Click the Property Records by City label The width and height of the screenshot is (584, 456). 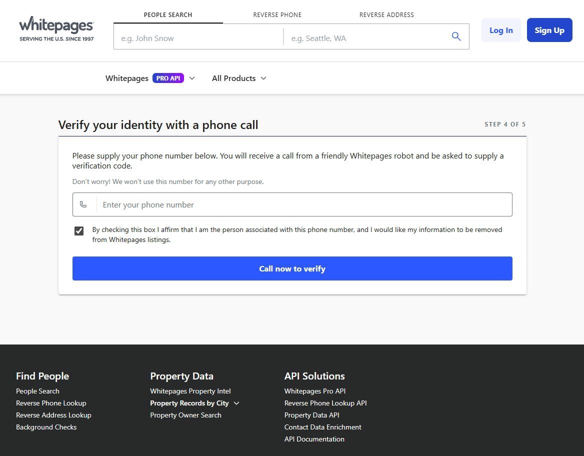[x=189, y=403]
